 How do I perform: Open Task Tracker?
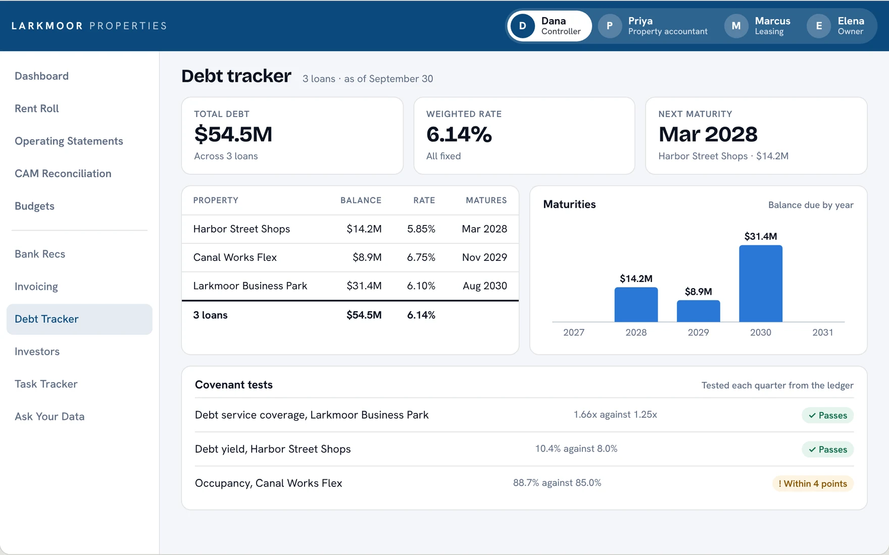[79, 384]
